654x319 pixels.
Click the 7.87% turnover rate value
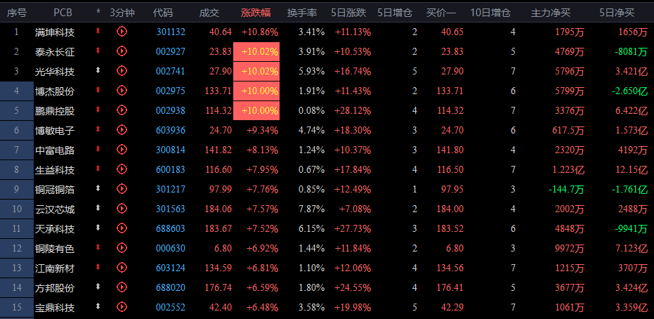click(312, 209)
